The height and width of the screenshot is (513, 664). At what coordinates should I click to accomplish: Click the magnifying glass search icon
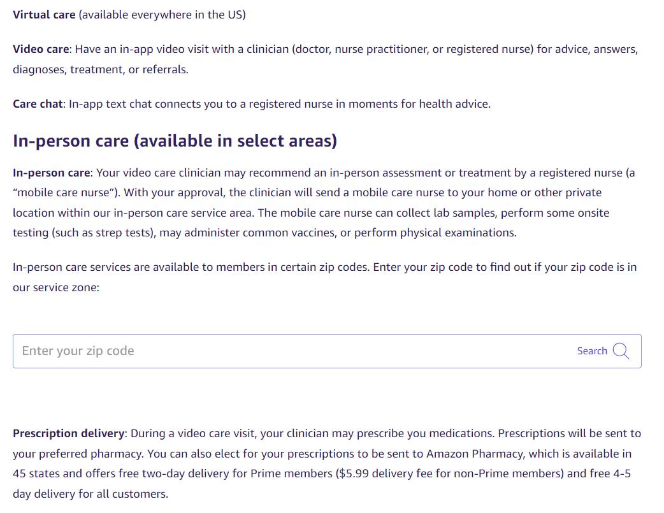621,351
